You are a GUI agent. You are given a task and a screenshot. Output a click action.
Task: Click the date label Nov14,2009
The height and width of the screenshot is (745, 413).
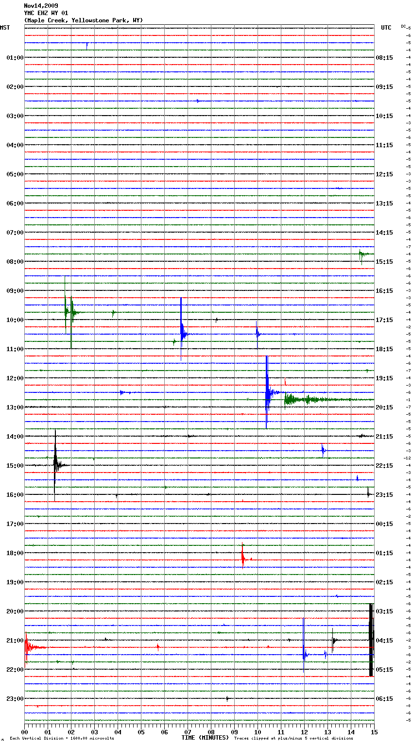[41, 6]
